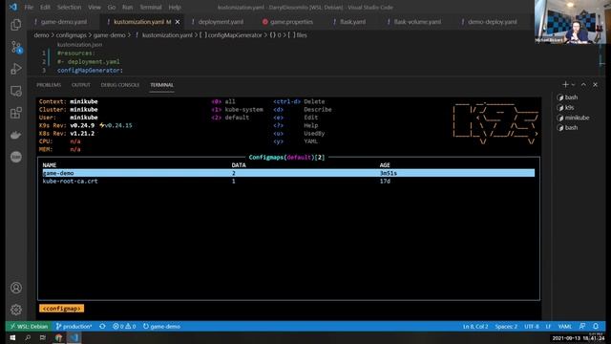
Task: Open the Docker view
Action: pos(16,135)
